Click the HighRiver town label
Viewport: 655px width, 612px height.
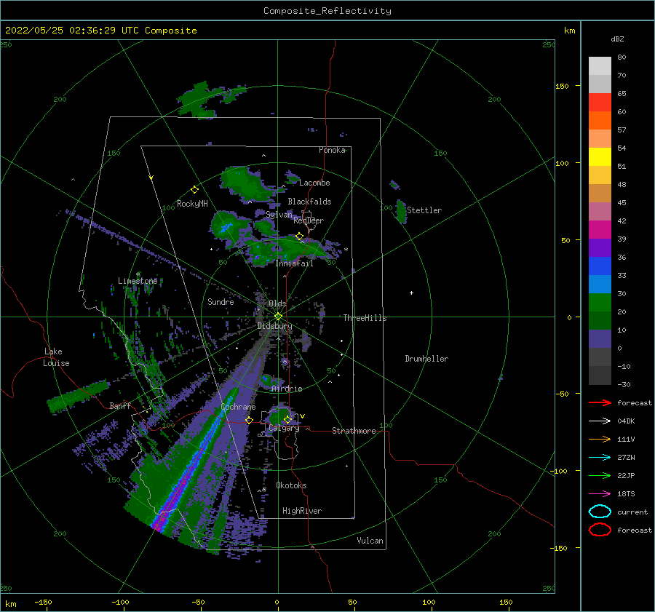tap(302, 511)
